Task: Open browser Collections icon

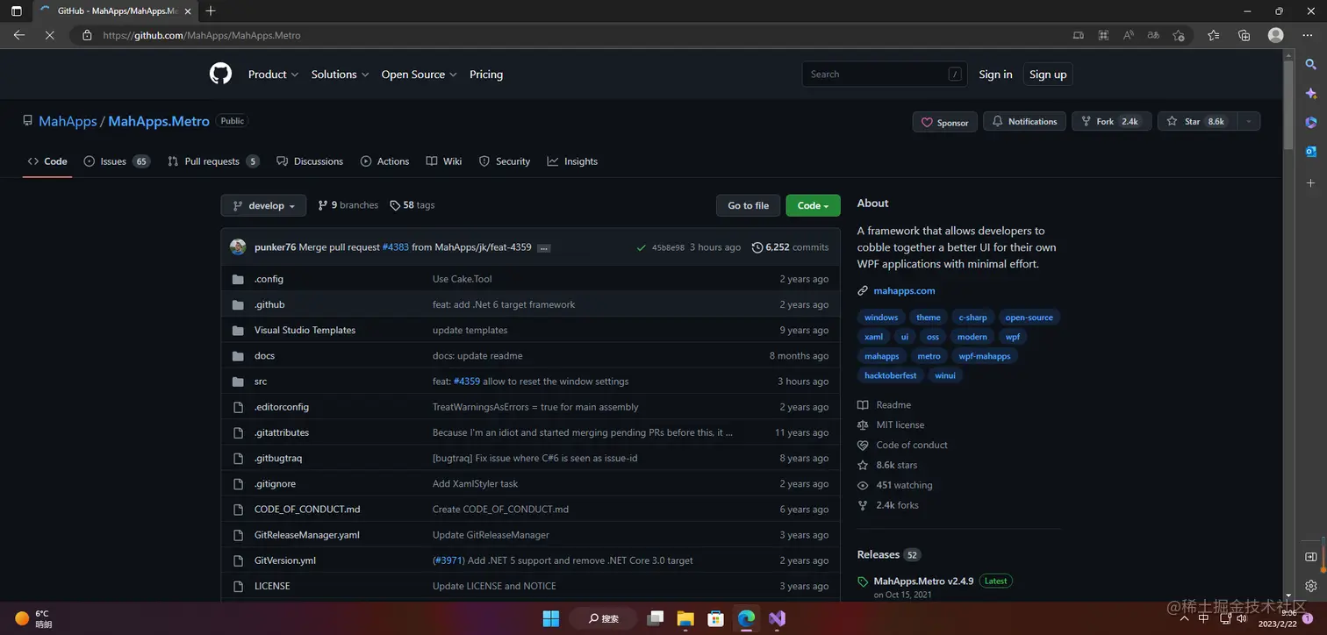Action: point(1244,35)
